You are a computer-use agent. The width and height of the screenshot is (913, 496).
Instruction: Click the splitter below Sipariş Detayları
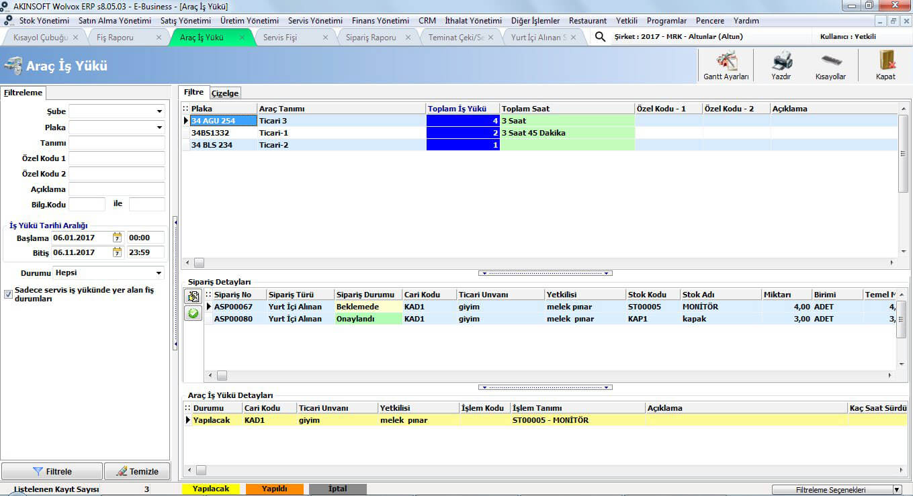[545, 387]
